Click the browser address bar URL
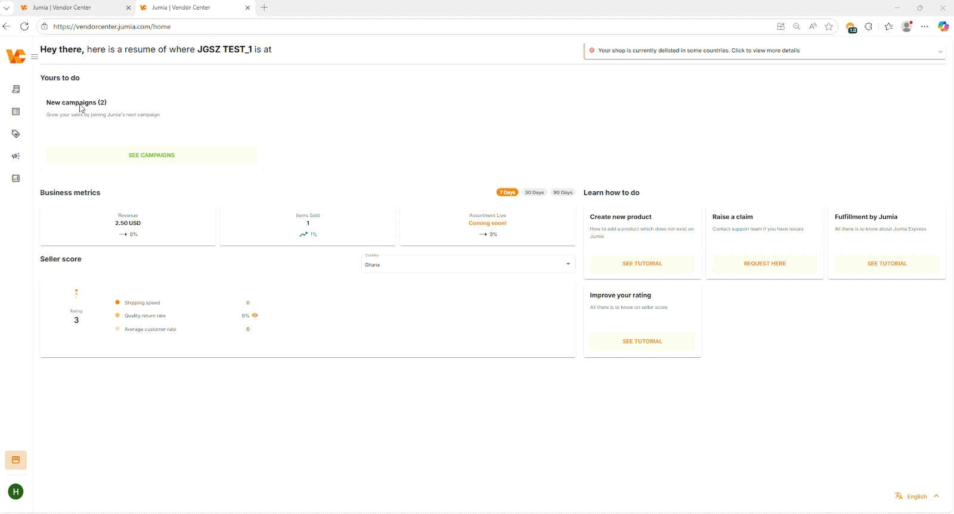 tap(112, 27)
